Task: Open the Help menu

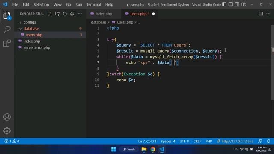Action: point(109,5)
